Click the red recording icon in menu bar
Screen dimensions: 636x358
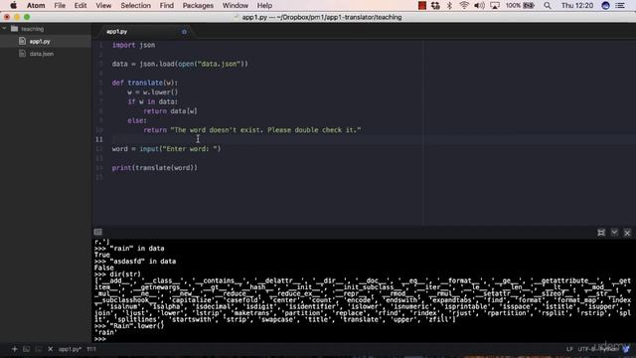pos(421,6)
